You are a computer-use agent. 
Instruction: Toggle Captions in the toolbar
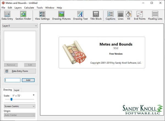point(110,16)
